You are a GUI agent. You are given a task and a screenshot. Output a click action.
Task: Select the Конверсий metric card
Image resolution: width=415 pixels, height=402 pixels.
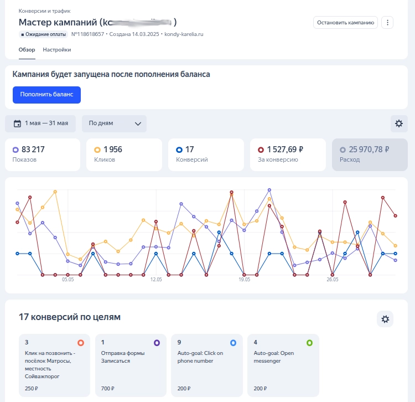(205, 154)
